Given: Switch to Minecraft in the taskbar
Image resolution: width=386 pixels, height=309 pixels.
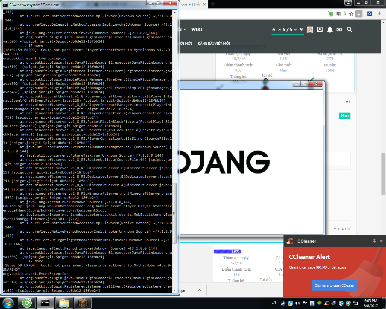Looking at the screenshot, I should click(x=83, y=303).
